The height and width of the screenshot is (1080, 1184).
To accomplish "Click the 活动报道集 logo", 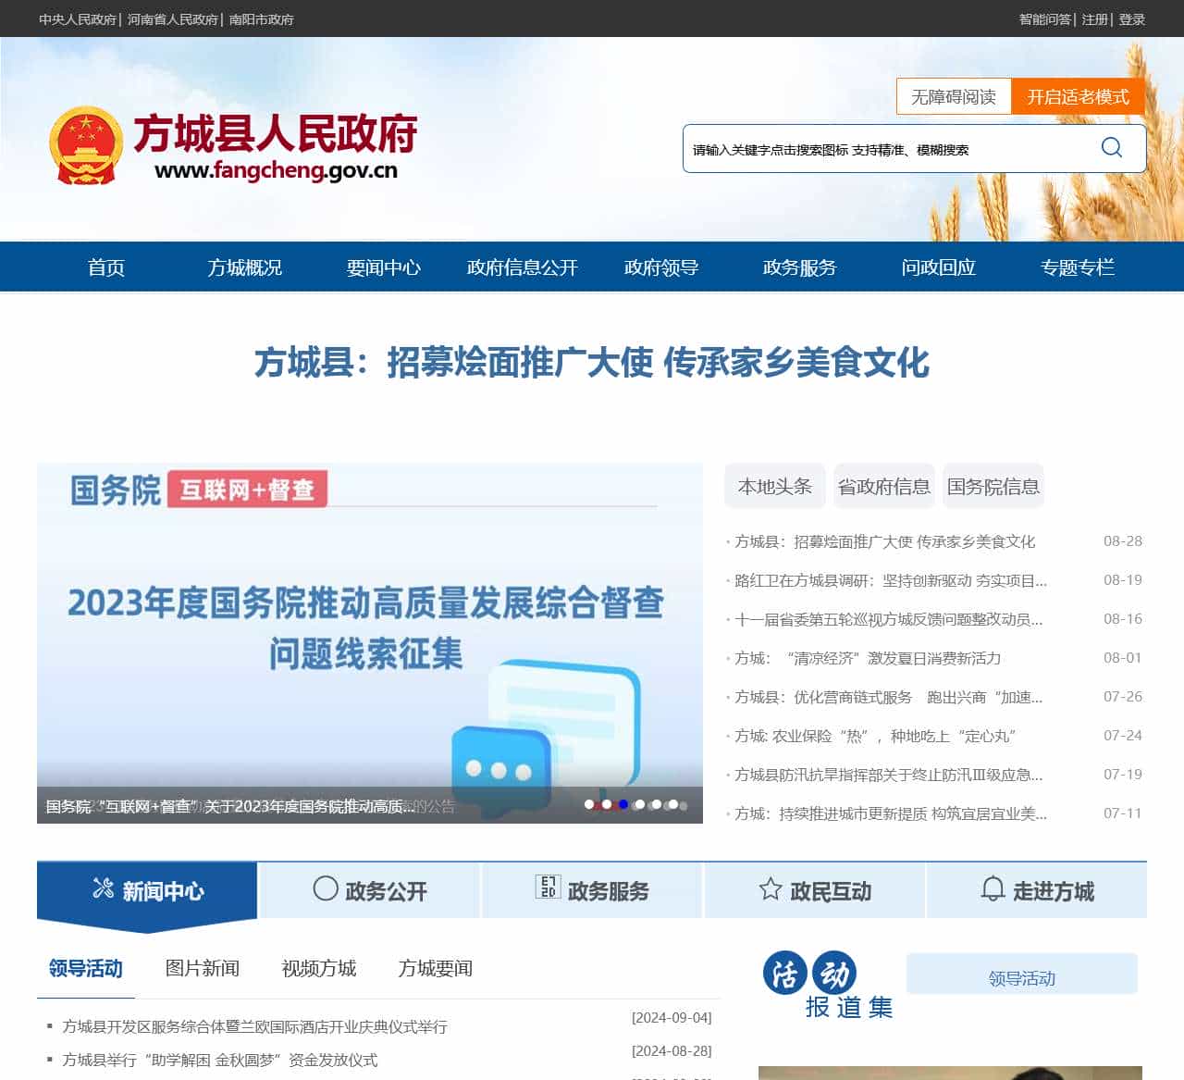I will click(x=828, y=986).
